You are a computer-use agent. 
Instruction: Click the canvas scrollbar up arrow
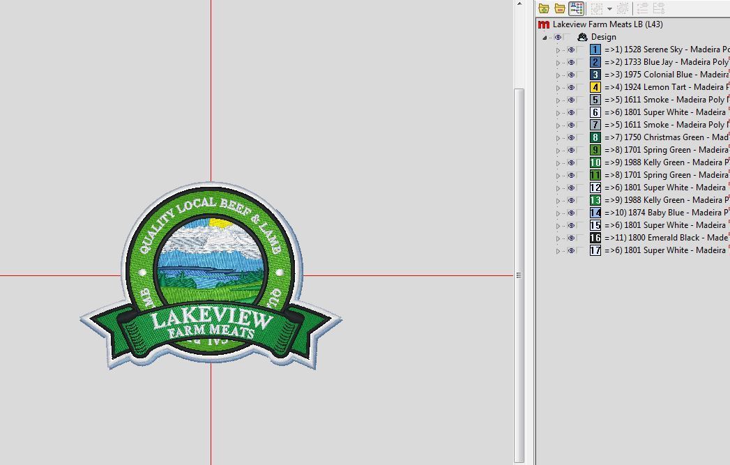pyautogui.click(x=519, y=4)
